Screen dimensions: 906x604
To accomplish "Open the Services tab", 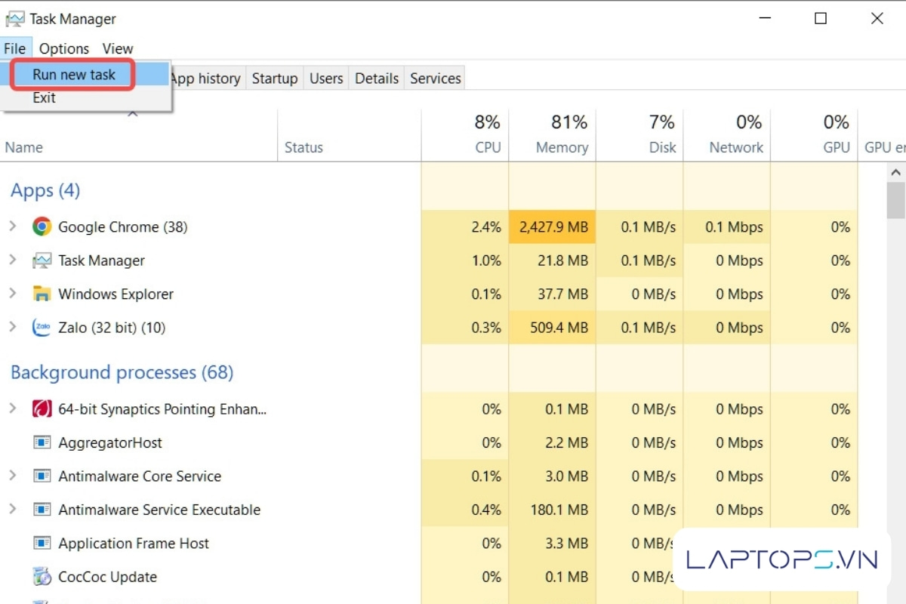I will point(435,79).
